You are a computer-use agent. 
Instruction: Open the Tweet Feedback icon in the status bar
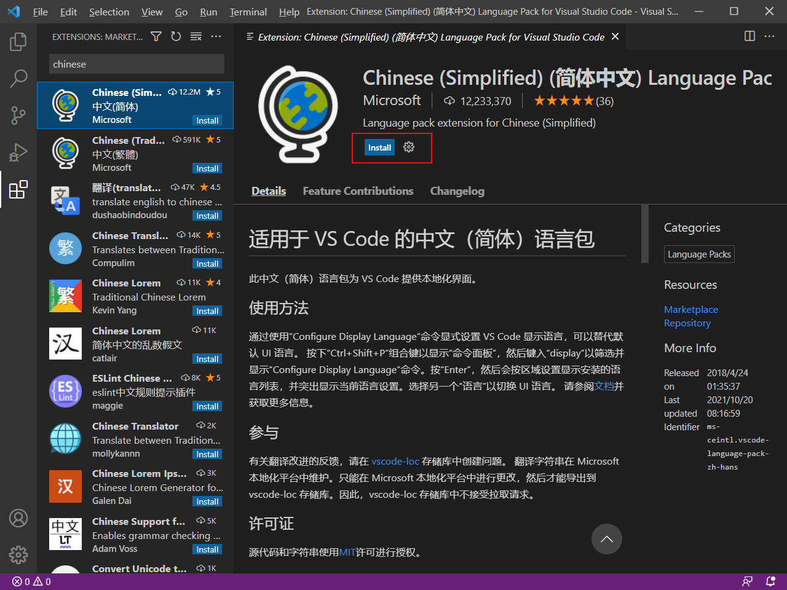(747, 581)
